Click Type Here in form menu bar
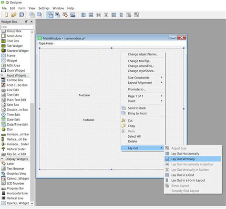 46,44
